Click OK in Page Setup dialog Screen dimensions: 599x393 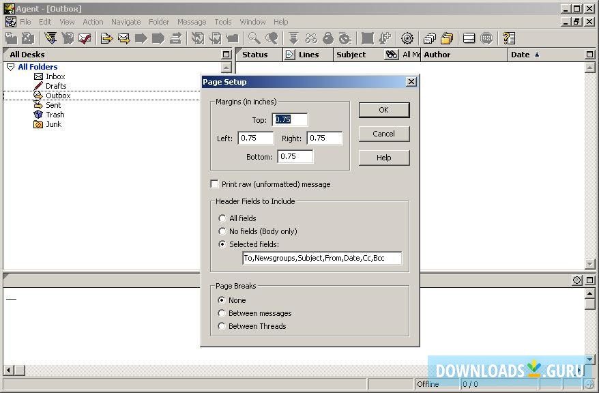(383, 110)
